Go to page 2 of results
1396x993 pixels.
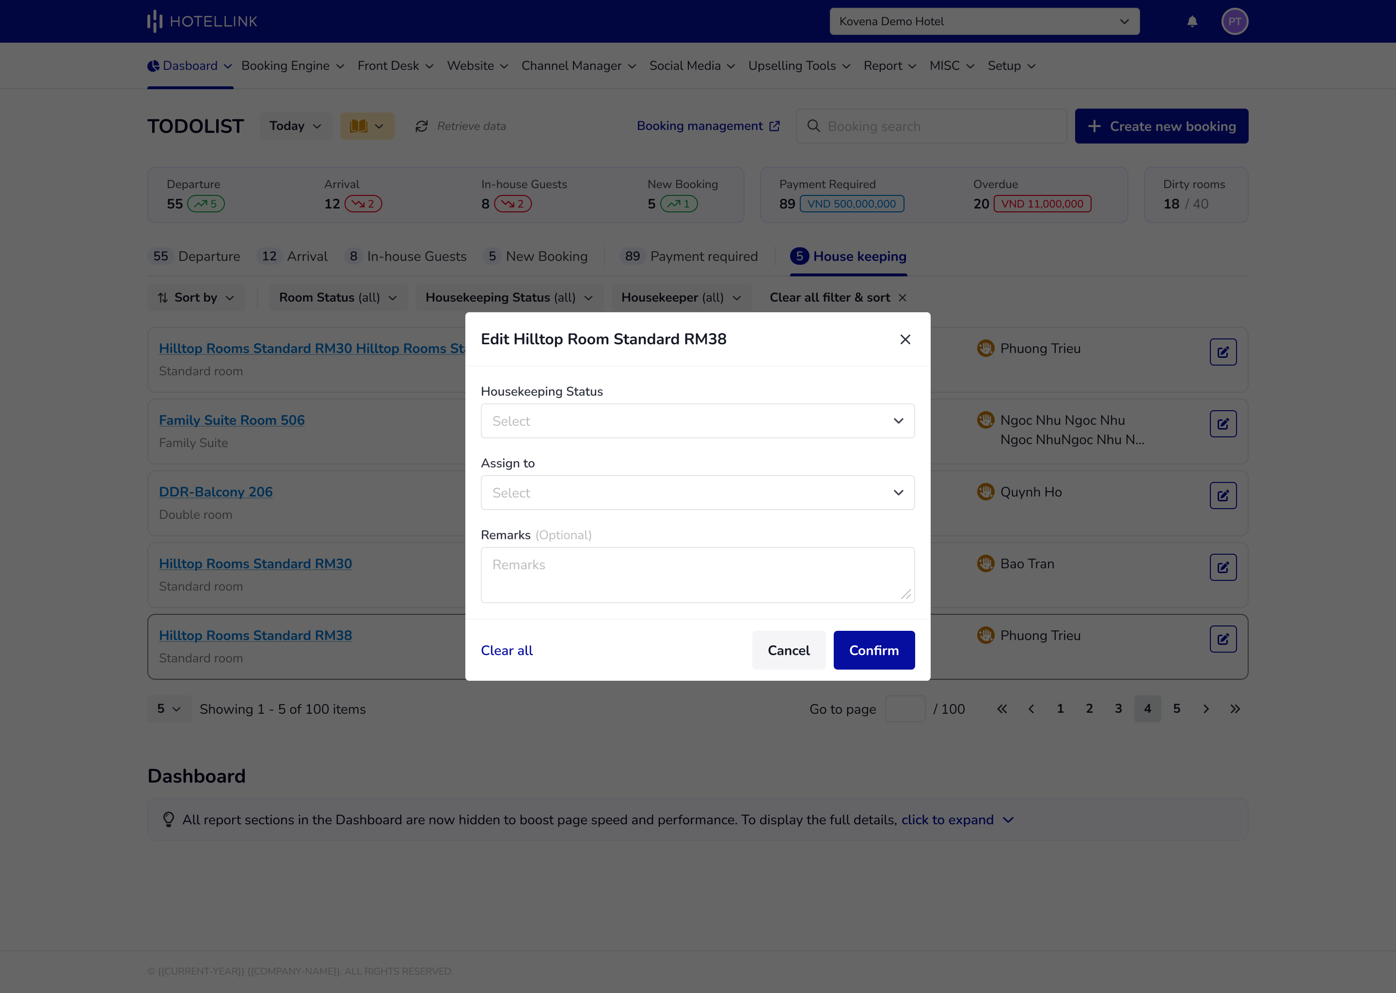coord(1089,709)
